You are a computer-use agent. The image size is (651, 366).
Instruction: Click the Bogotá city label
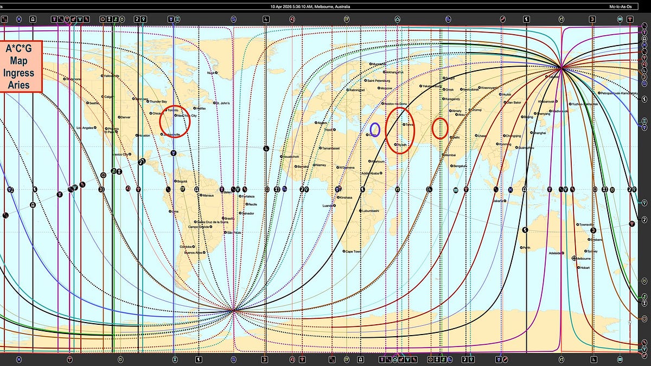182,181
